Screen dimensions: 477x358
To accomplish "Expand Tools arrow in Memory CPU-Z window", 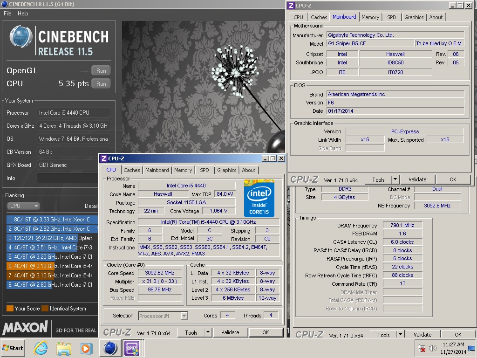I will pos(401,335).
